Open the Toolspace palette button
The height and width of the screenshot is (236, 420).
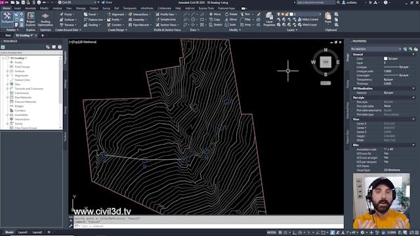pyautogui.click(x=7, y=18)
